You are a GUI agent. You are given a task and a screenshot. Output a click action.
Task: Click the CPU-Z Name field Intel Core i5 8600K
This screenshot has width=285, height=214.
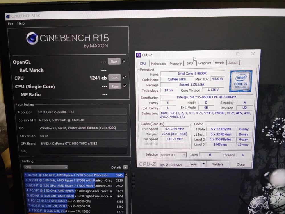pos(192,74)
